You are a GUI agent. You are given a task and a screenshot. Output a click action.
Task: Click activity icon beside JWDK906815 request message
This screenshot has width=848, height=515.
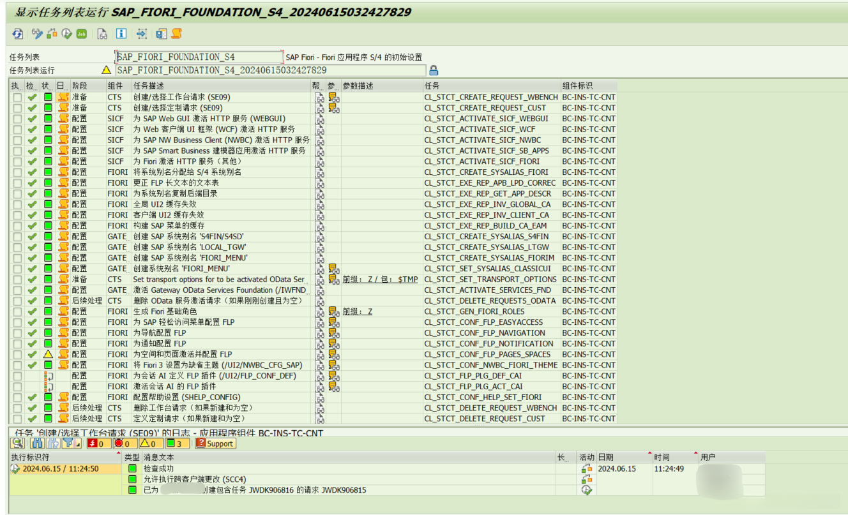[x=586, y=490]
